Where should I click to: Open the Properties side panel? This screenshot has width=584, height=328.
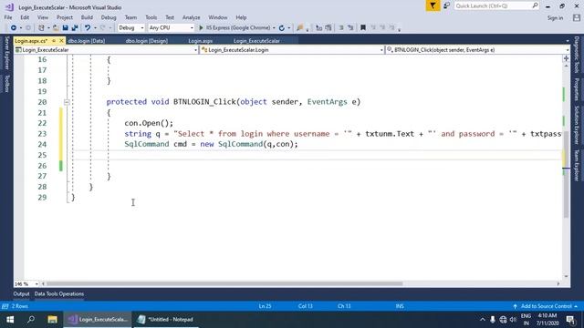pyautogui.click(x=577, y=89)
